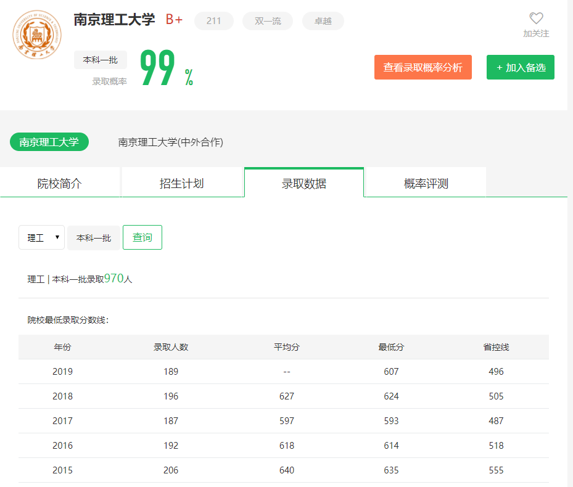The width and height of the screenshot is (573, 487).
Task: Click the 省控线 column header
Action: 497,347
